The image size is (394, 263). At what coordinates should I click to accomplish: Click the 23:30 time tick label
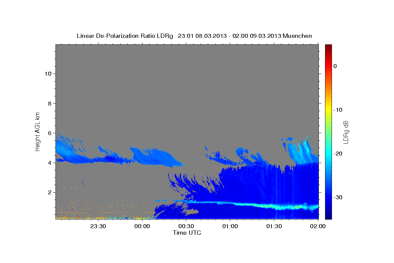[x=98, y=226]
